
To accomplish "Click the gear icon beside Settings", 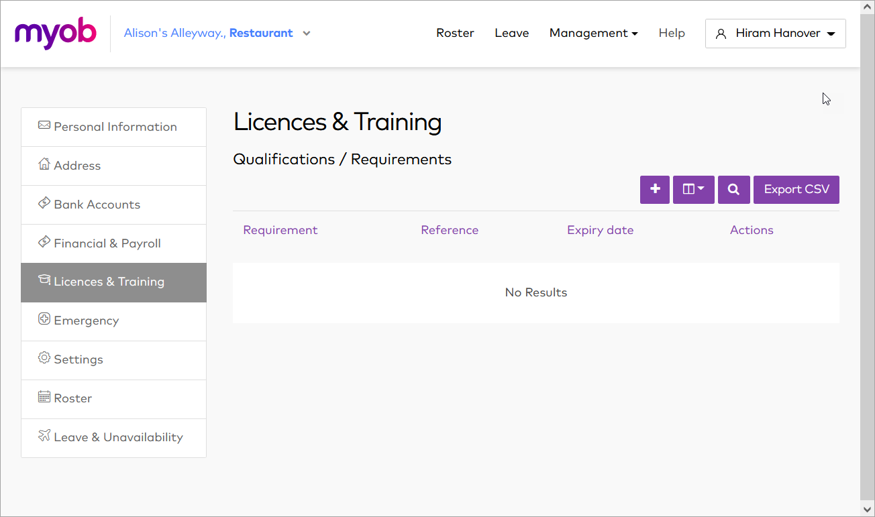I will click(44, 358).
